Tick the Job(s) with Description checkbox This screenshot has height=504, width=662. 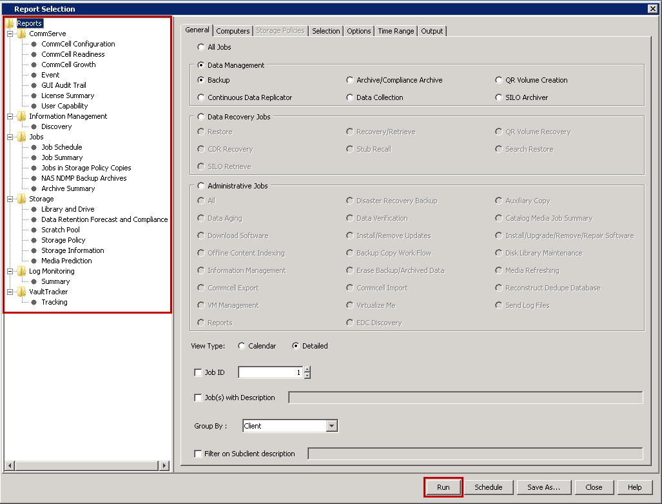pos(198,398)
